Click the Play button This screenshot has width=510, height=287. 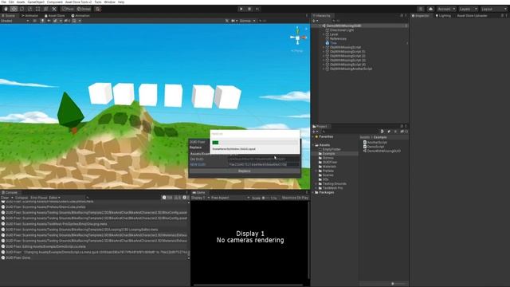pos(241,9)
